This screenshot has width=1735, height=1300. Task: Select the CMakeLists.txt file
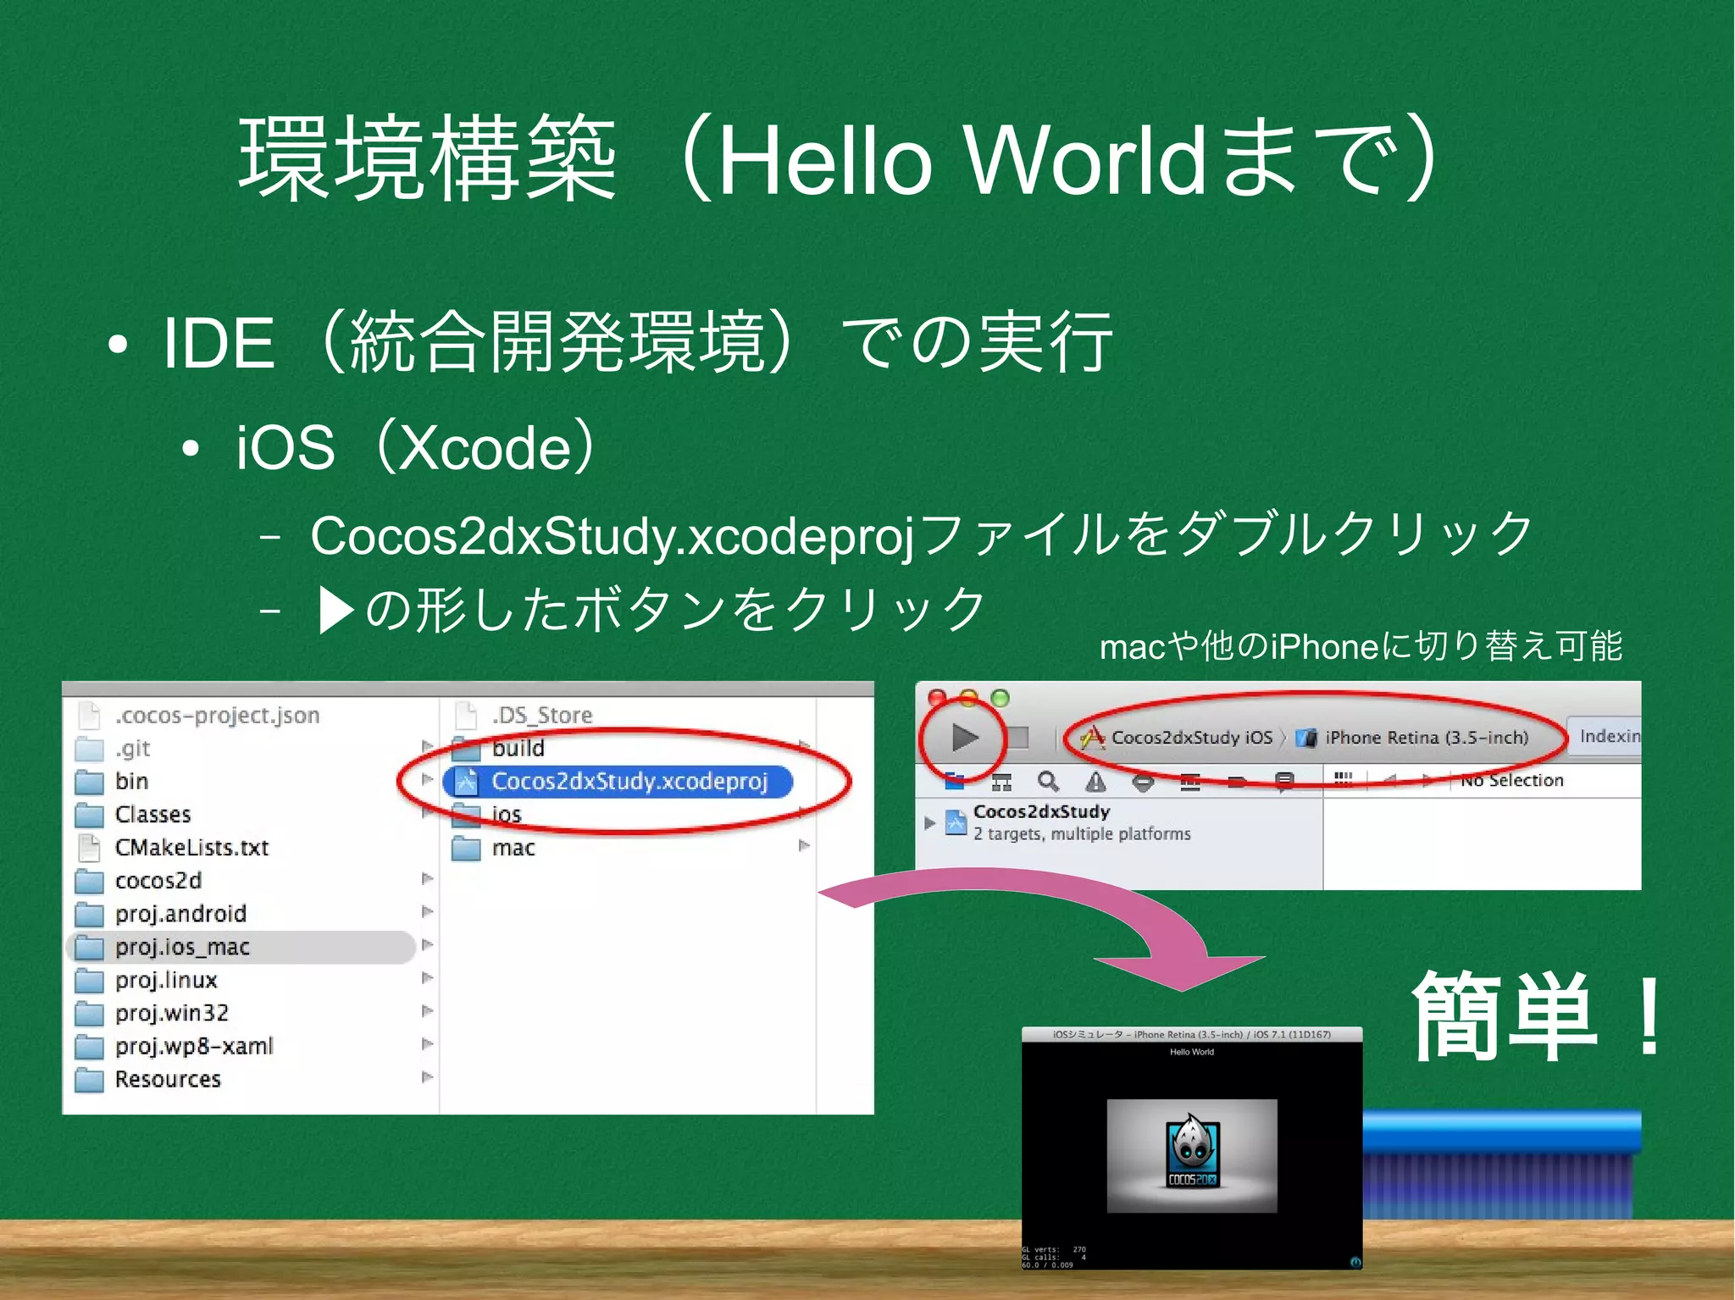191,848
